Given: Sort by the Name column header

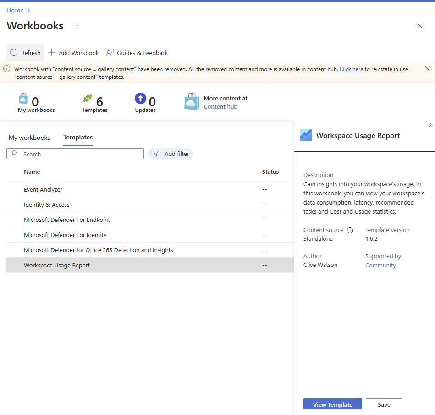Looking at the screenshot, I should [32, 172].
